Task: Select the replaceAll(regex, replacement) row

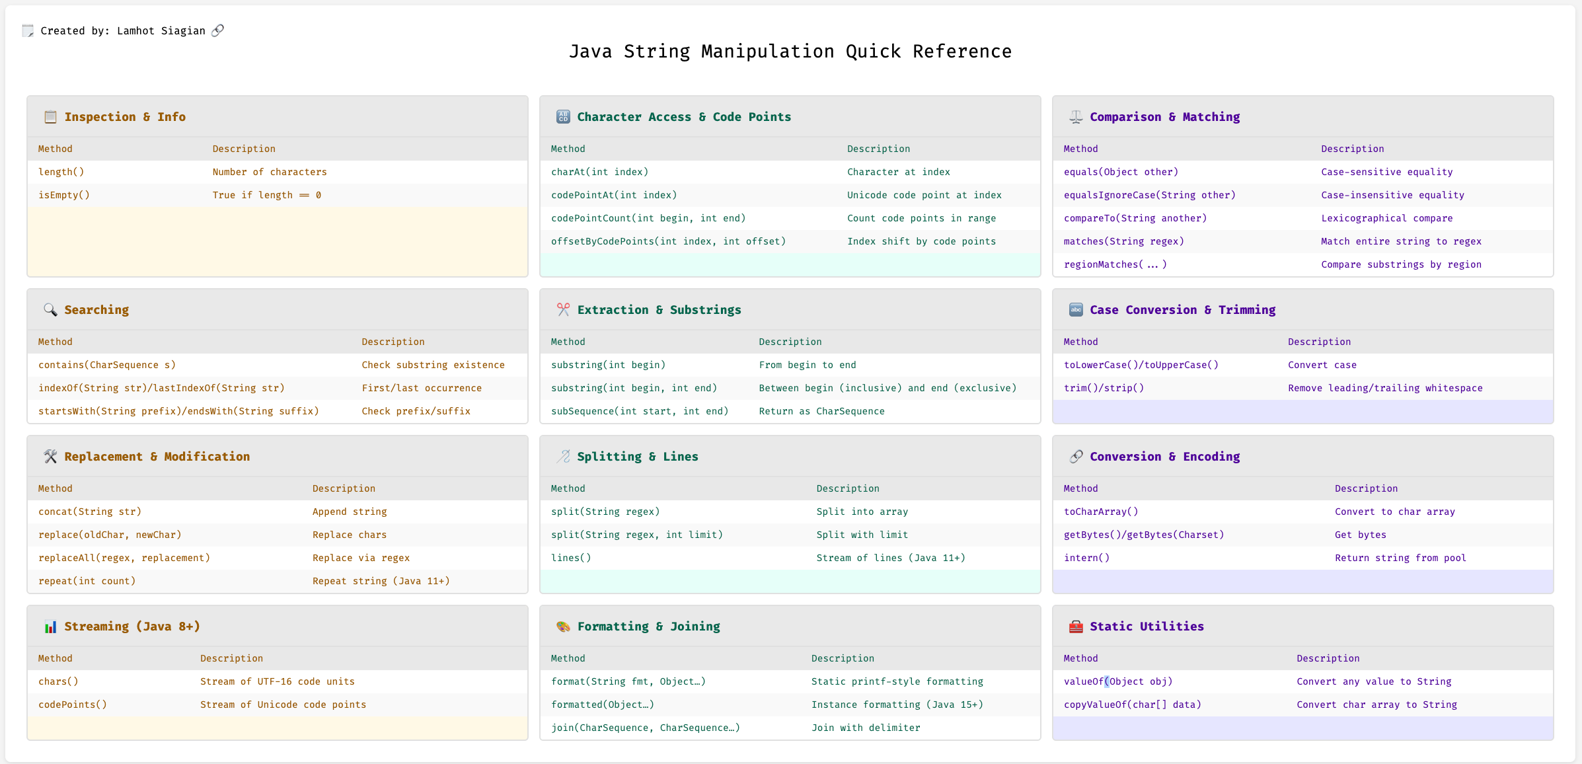Action: [x=124, y=558]
